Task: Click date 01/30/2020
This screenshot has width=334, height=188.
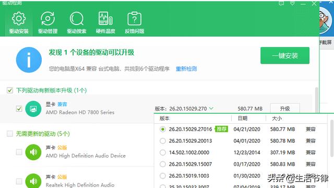Action: point(247,176)
